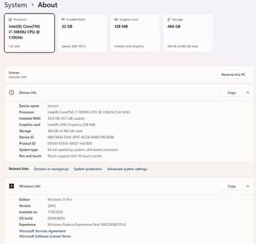Select the Installed RAM 32 GB card

82,33
